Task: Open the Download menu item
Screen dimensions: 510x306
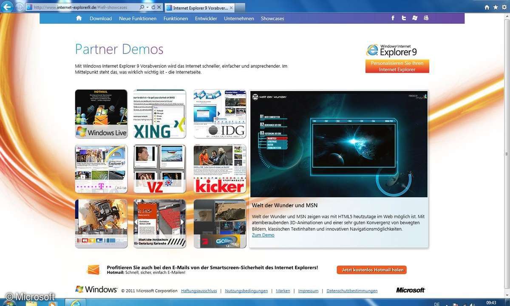Action: coord(101,18)
